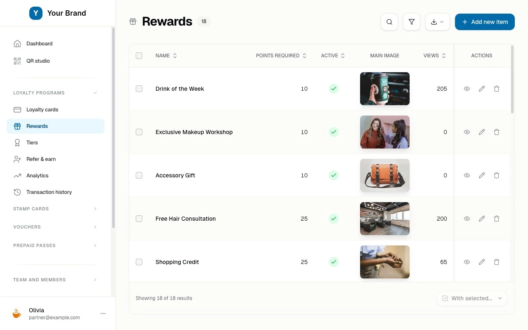Open the Accessory Gift bag thumbnail
528x330 pixels.
(385, 175)
